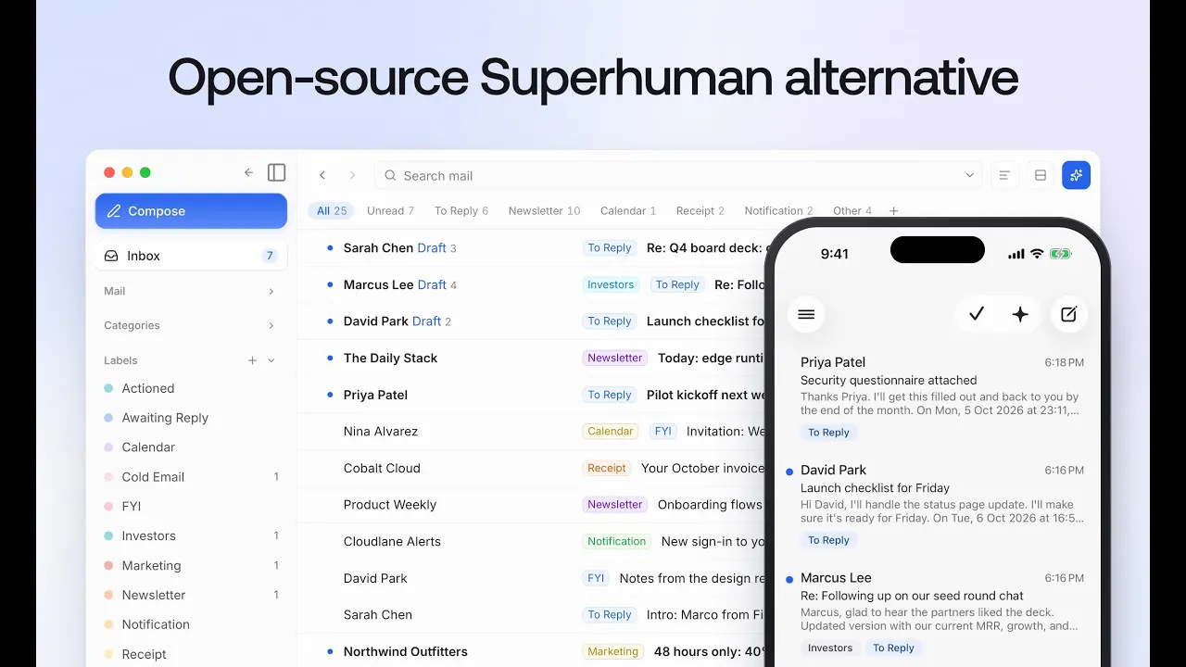Select the Cold Email label
The image size is (1186, 667).
[191, 477]
